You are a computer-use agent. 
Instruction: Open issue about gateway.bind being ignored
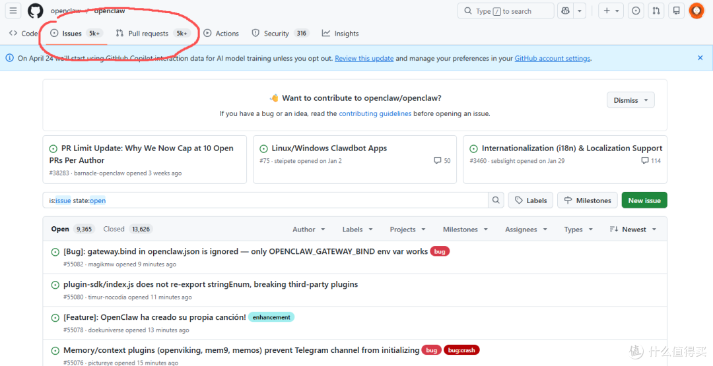(x=246, y=251)
